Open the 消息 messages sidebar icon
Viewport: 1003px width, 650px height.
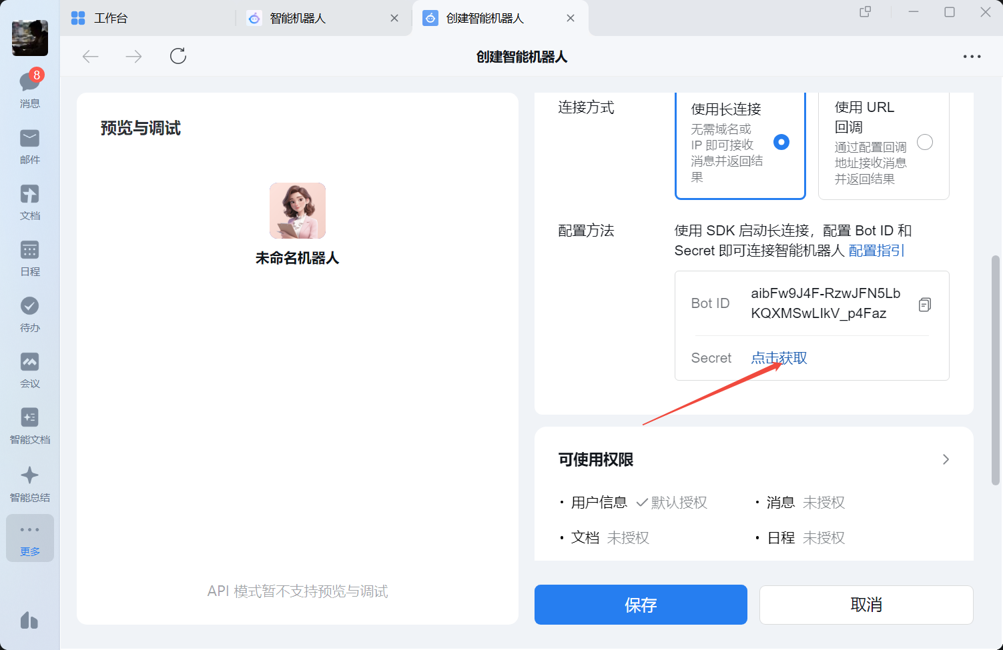(x=30, y=88)
